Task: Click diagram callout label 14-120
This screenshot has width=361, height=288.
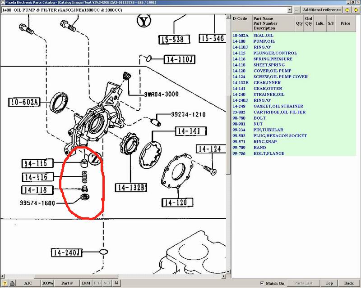Action: pos(177,202)
